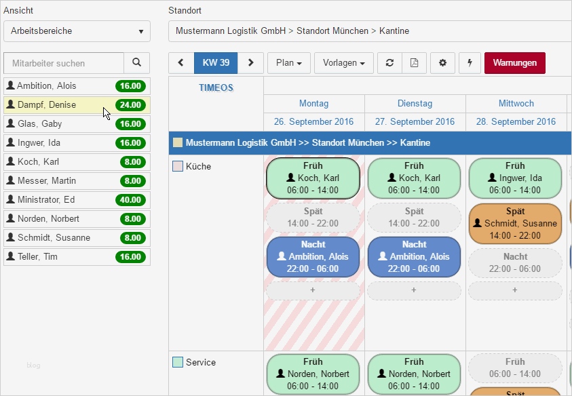Expand the Vorlagen dropdown menu
Viewport: 572px width, 396px height.
click(x=344, y=62)
